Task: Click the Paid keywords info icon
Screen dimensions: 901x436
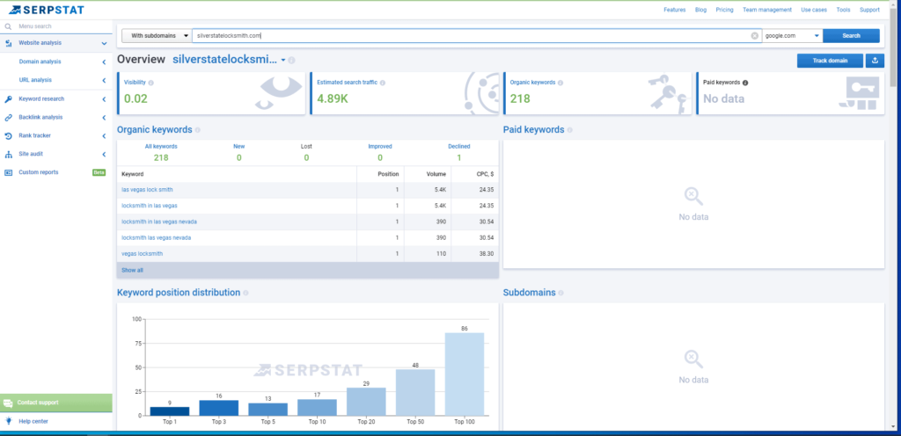Action: 745,83
